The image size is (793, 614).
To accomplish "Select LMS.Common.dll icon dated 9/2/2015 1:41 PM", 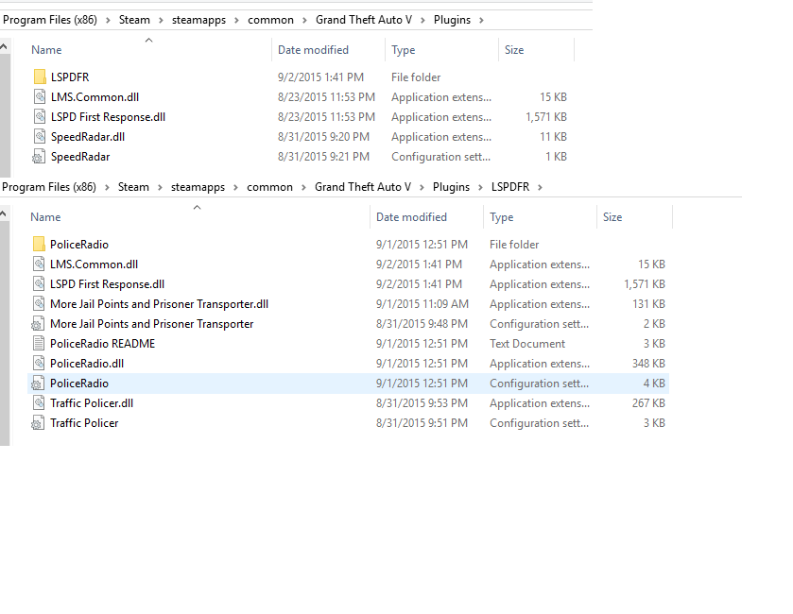I will click(x=39, y=264).
